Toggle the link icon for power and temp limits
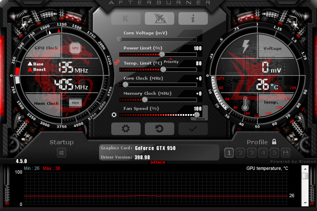The width and height of the screenshot is (317, 211). 117,62
